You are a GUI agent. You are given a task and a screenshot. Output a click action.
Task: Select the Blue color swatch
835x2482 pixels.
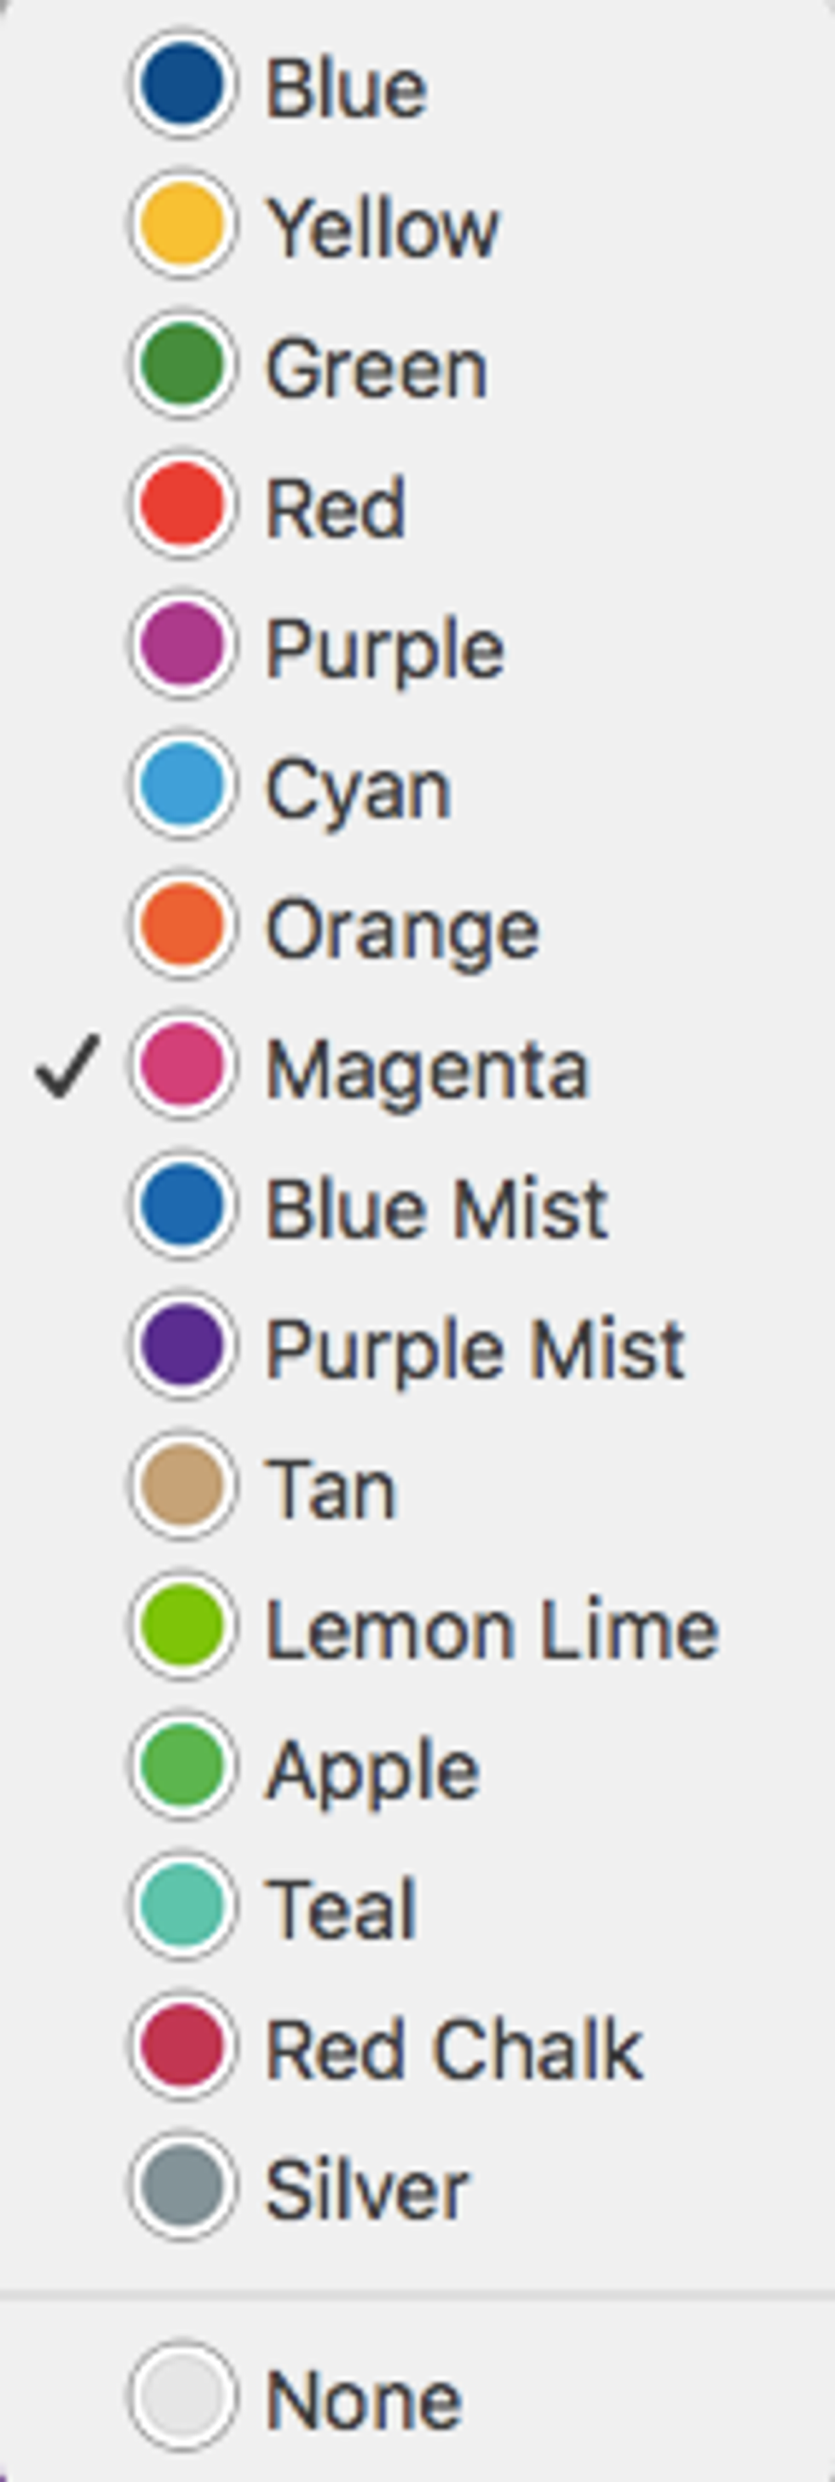182,85
